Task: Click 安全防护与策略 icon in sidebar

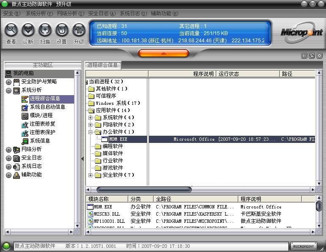Action: (17, 82)
